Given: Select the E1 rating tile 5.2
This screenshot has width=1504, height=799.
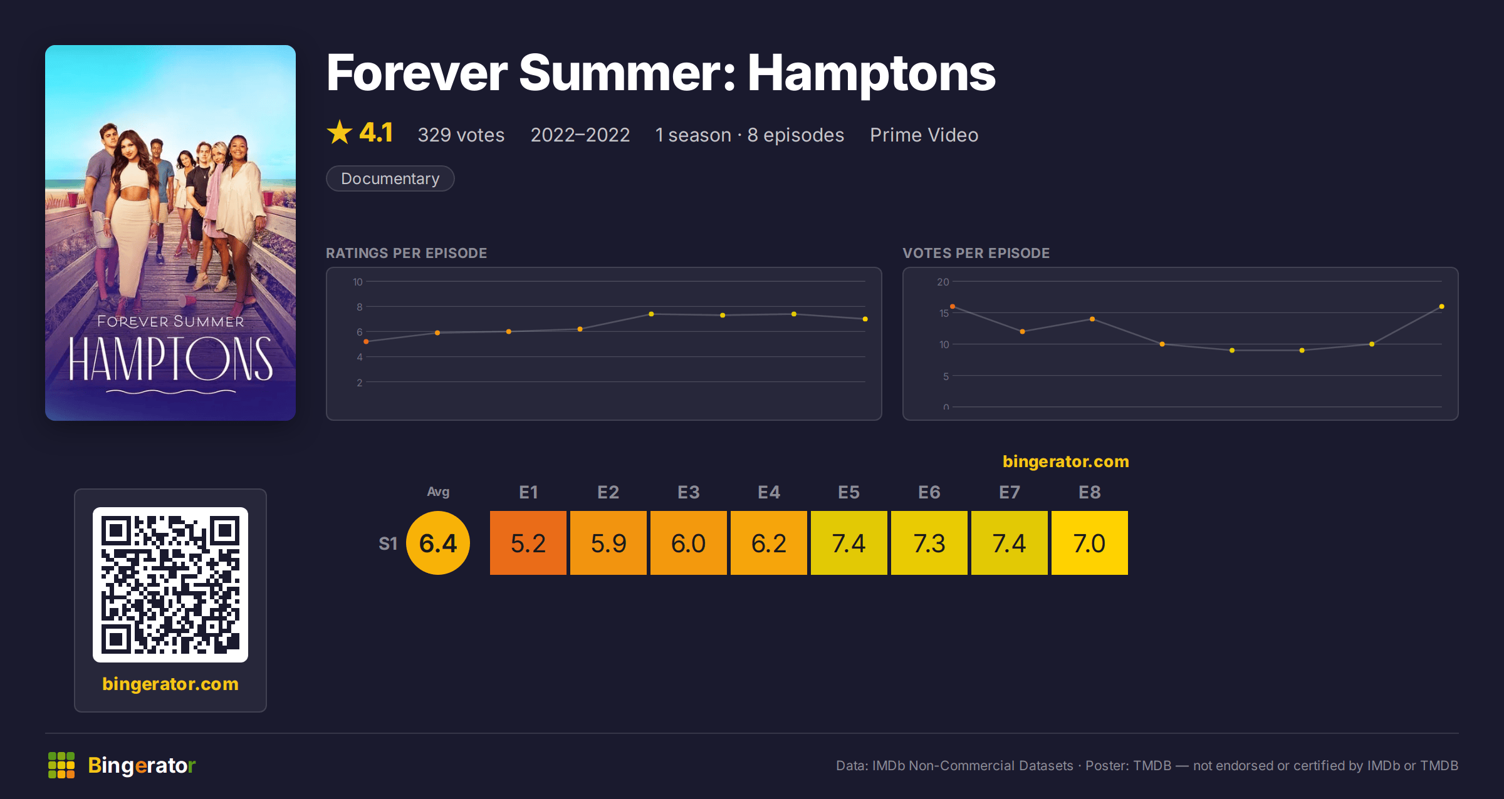Looking at the screenshot, I should [x=528, y=543].
